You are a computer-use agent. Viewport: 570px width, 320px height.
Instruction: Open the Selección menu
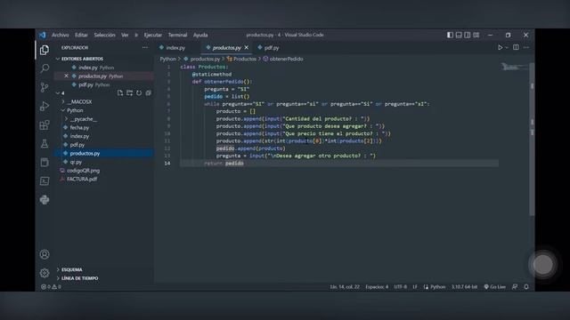[104, 35]
